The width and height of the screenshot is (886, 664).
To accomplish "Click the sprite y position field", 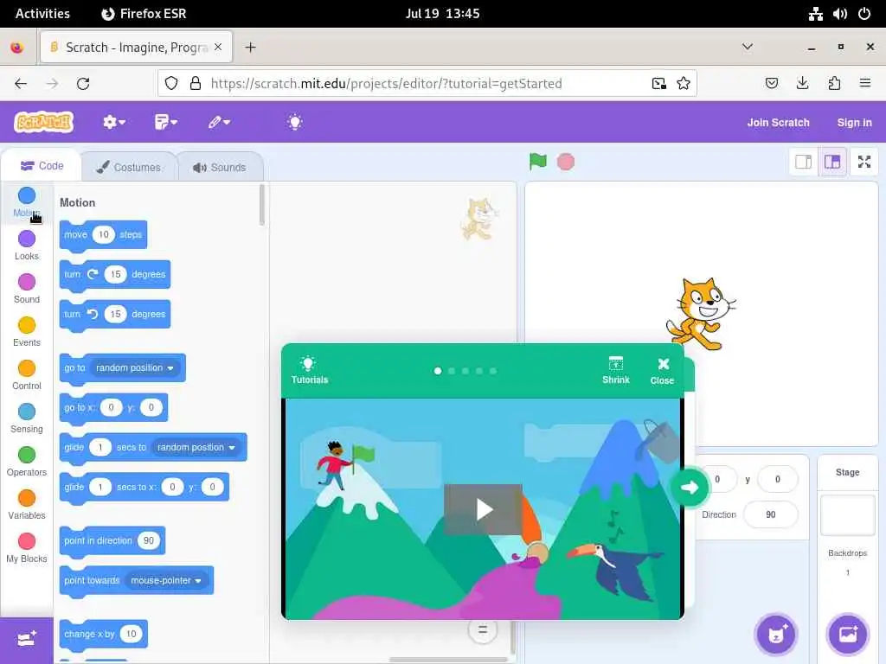I will click(778, 479).
